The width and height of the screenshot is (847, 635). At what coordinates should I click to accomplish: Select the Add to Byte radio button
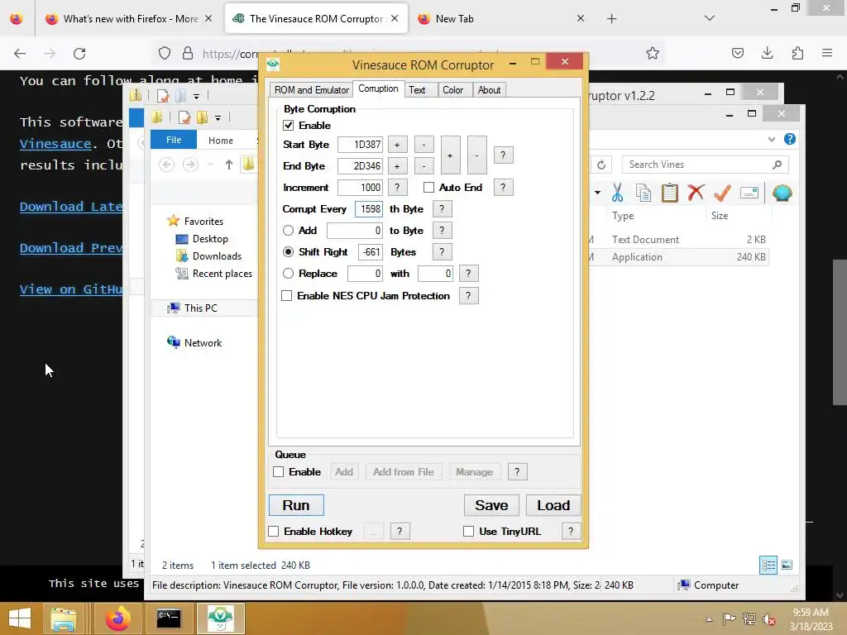[289, 231]
